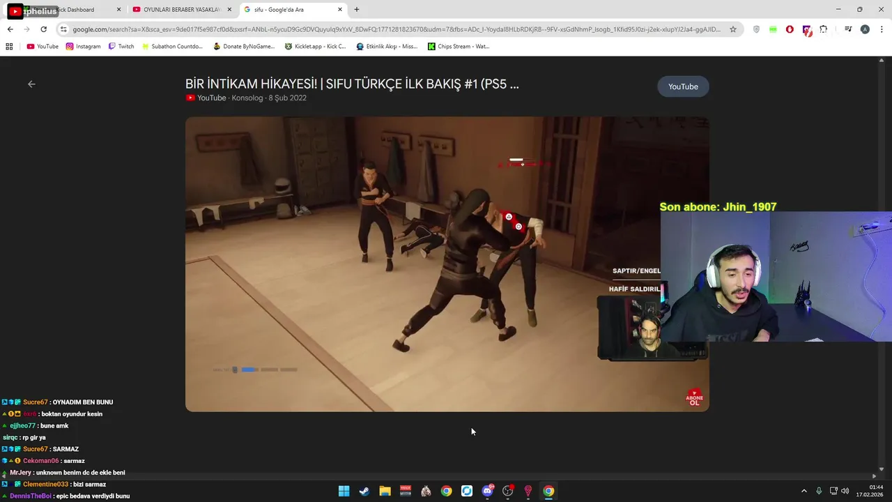892x502 pixels.
Task: Click the address bar URL
Action: 397,29
